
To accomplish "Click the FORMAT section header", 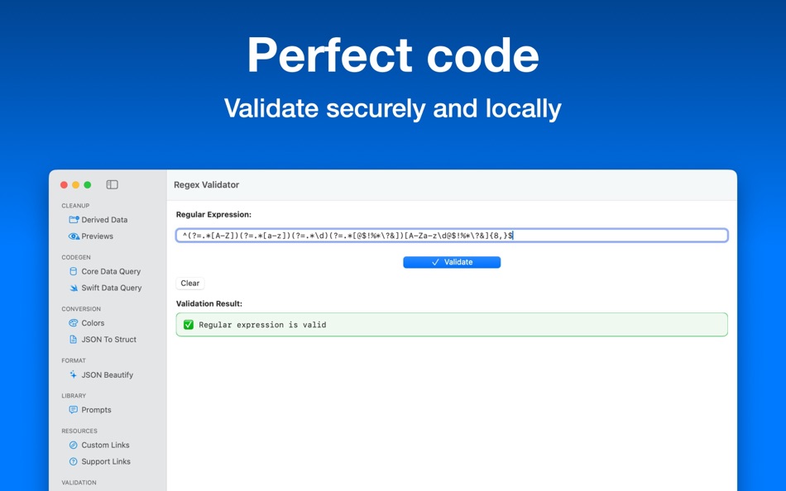I will [74, 360].
